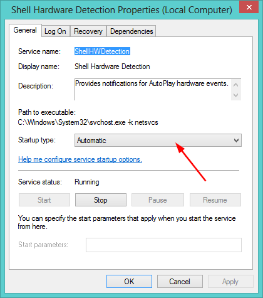The height and width of the screenshot is (298, 263).
Task: Click the Cancel button
Action: [180, 282]
